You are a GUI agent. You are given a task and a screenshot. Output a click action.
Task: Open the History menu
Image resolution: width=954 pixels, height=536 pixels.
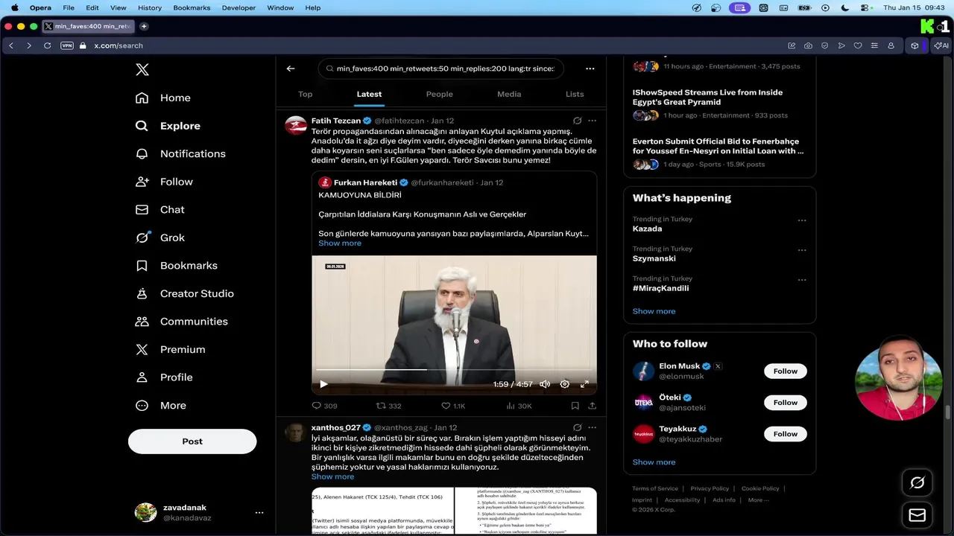(150, 7)
